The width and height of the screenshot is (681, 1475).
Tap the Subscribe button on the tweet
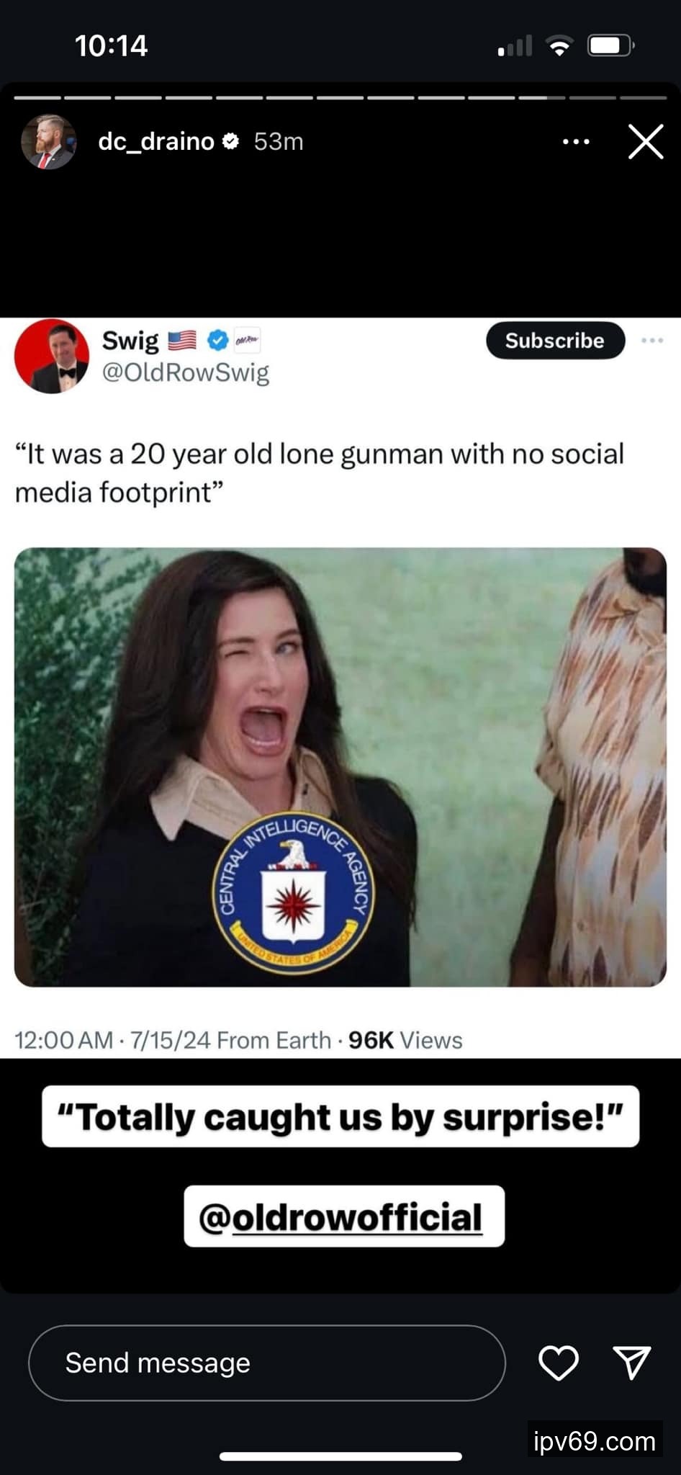click(555, 341)
